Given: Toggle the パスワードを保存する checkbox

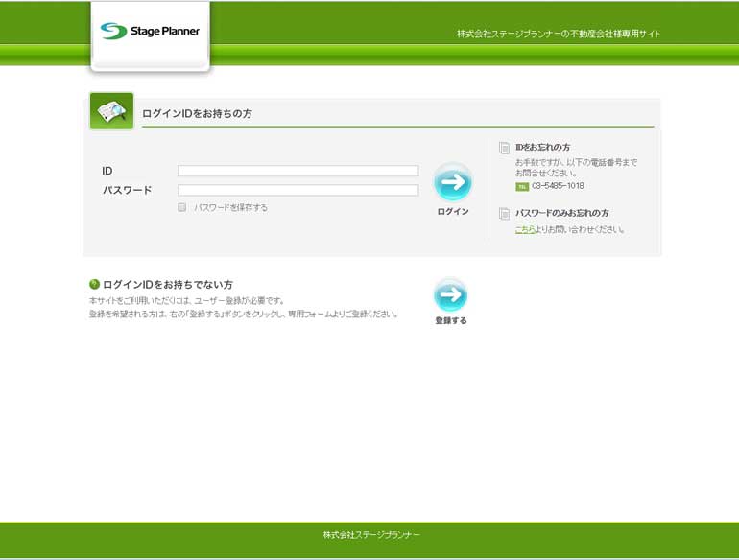Looking at the screenshot, I should (x=182, y=207).
